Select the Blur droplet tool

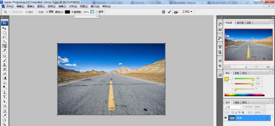(x=5, y=82)
